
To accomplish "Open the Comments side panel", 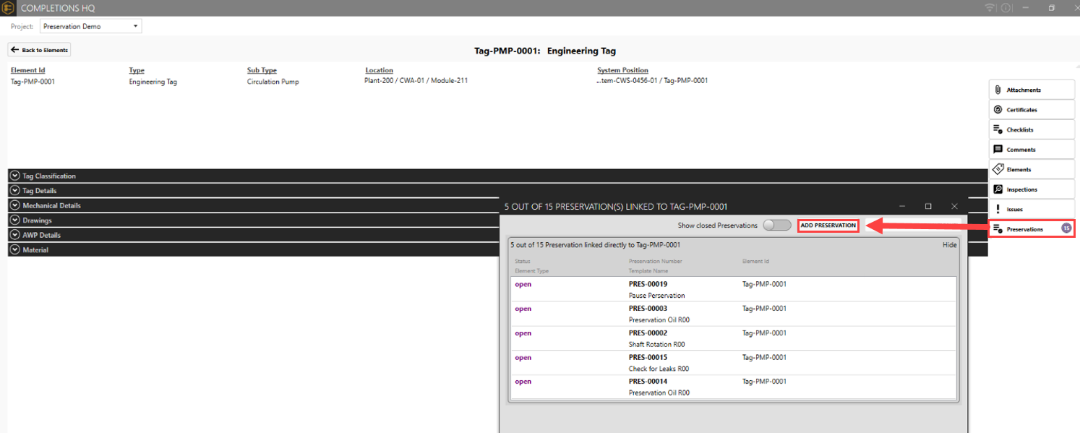I will point(1032,150).
